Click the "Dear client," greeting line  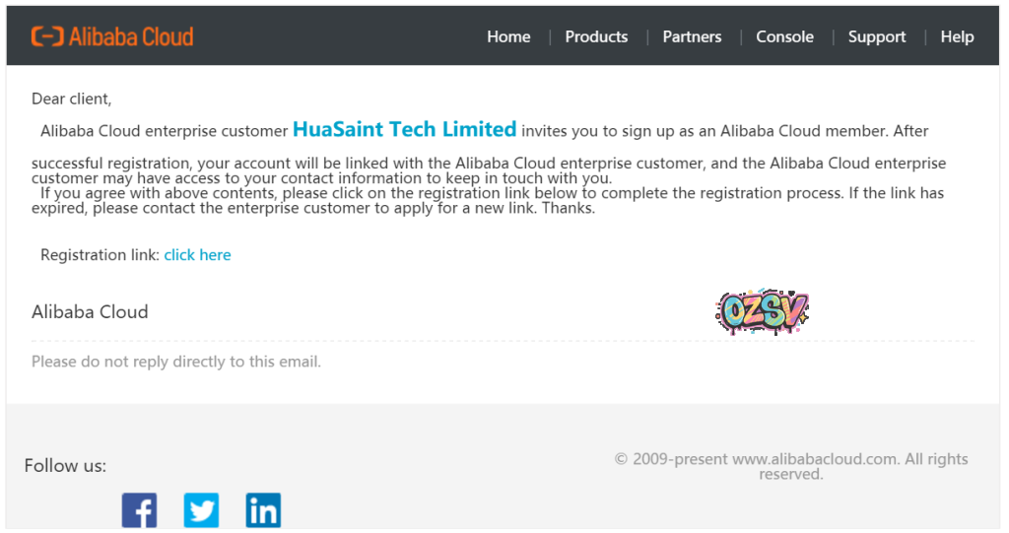72,99
